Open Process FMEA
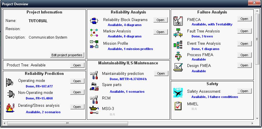The image size is (262, 129). point(244,55)
